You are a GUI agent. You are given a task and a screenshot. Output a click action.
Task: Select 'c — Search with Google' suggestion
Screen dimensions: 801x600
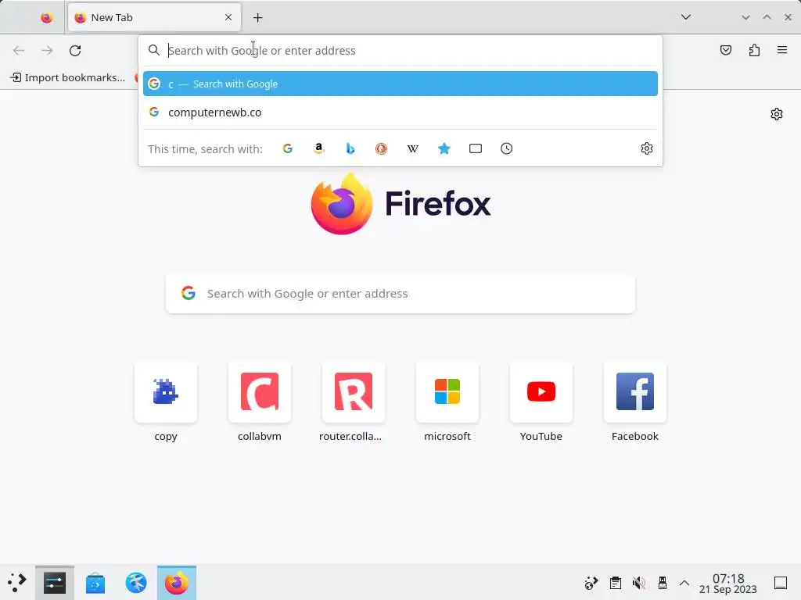400,84
